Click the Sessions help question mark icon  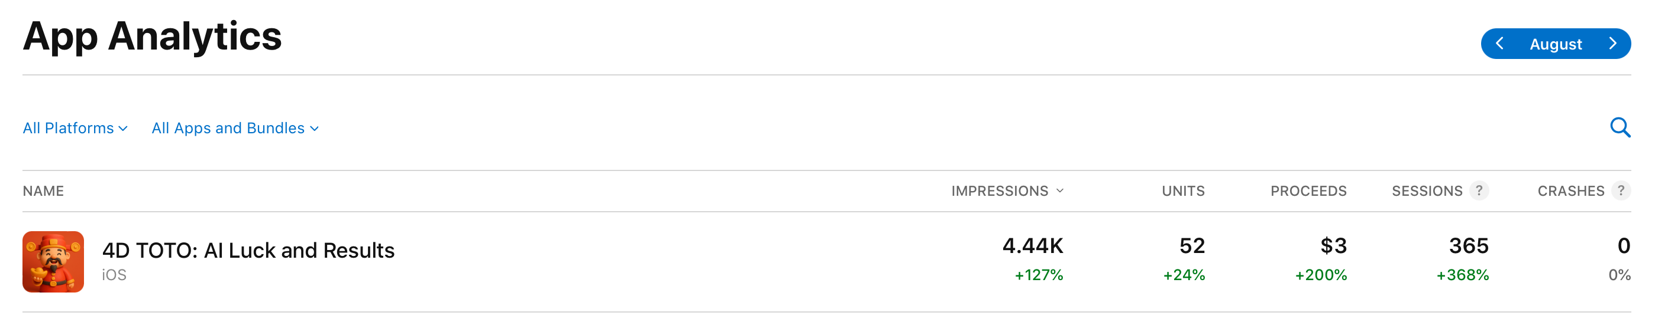1479,190
